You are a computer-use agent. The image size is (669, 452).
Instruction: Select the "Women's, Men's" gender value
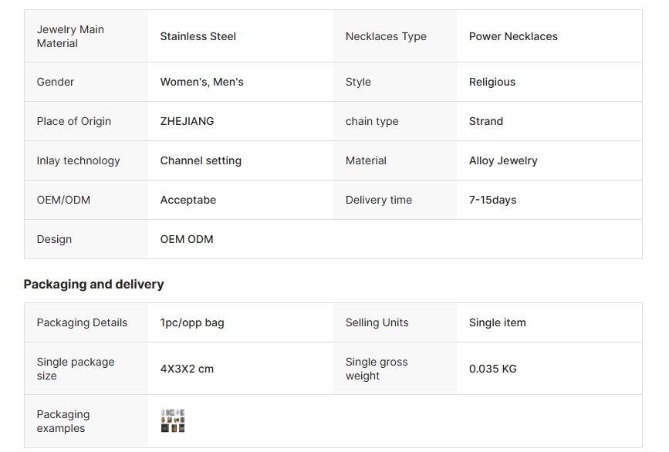201,82
